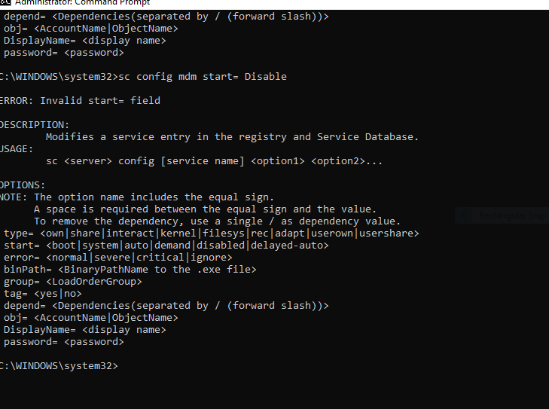Click the 'binPath= <BinaryPathName' line

(130, 270)
